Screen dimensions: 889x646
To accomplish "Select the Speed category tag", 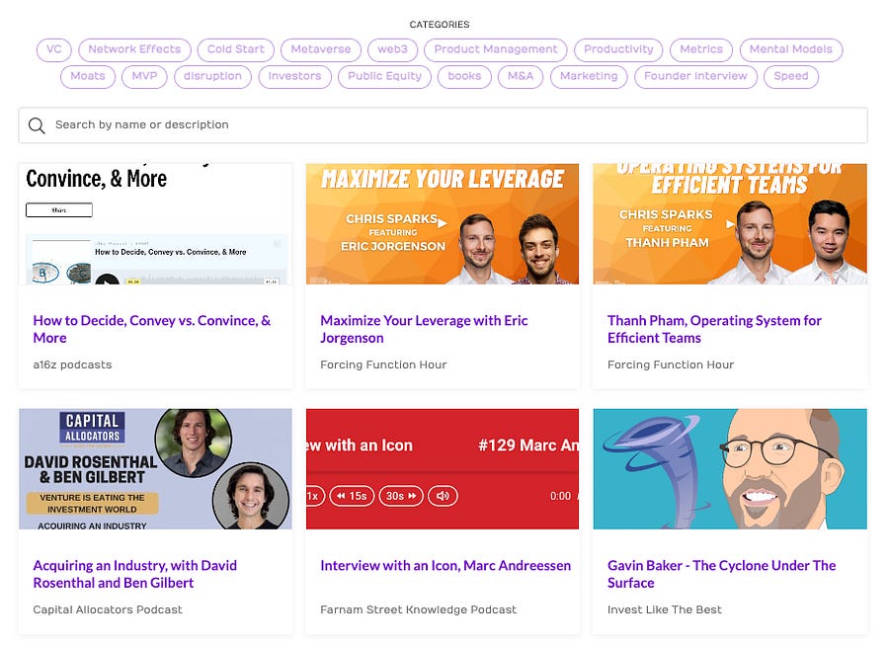I will (791, 77).
